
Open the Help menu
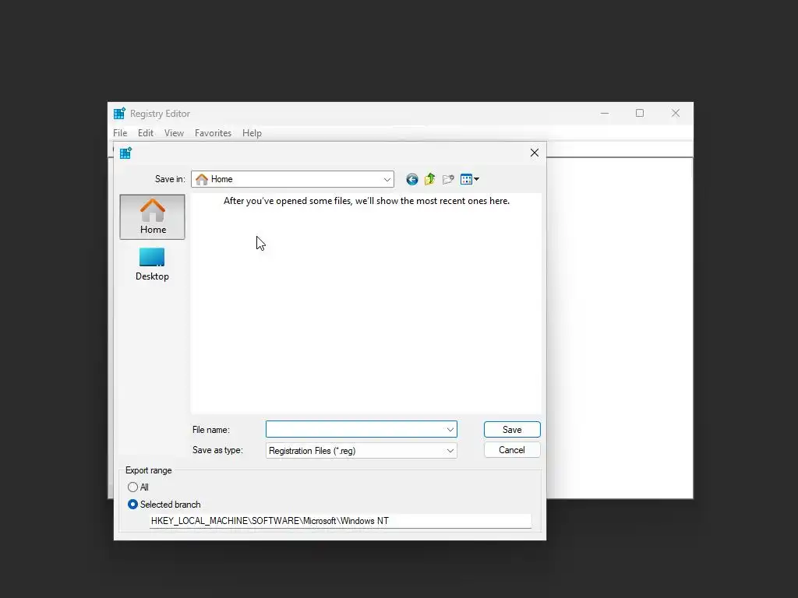point(252,133)
